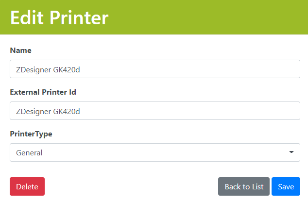
Task: Click the gray Back to List link button
Action: [244, 186]
